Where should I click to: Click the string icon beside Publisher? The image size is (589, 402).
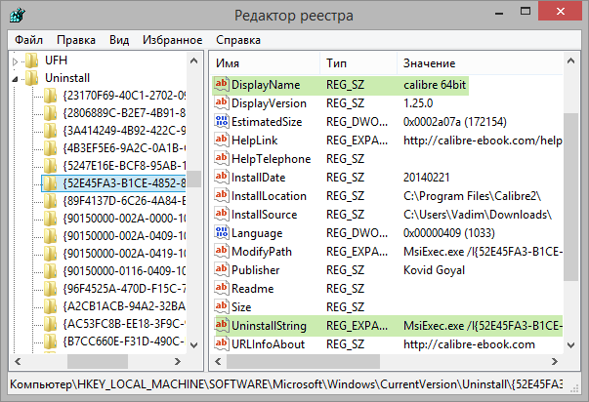(222, 269)
